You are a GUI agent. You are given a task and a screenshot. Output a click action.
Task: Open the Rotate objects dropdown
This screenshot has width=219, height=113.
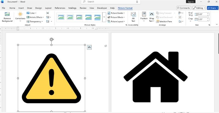coord(181,22)
